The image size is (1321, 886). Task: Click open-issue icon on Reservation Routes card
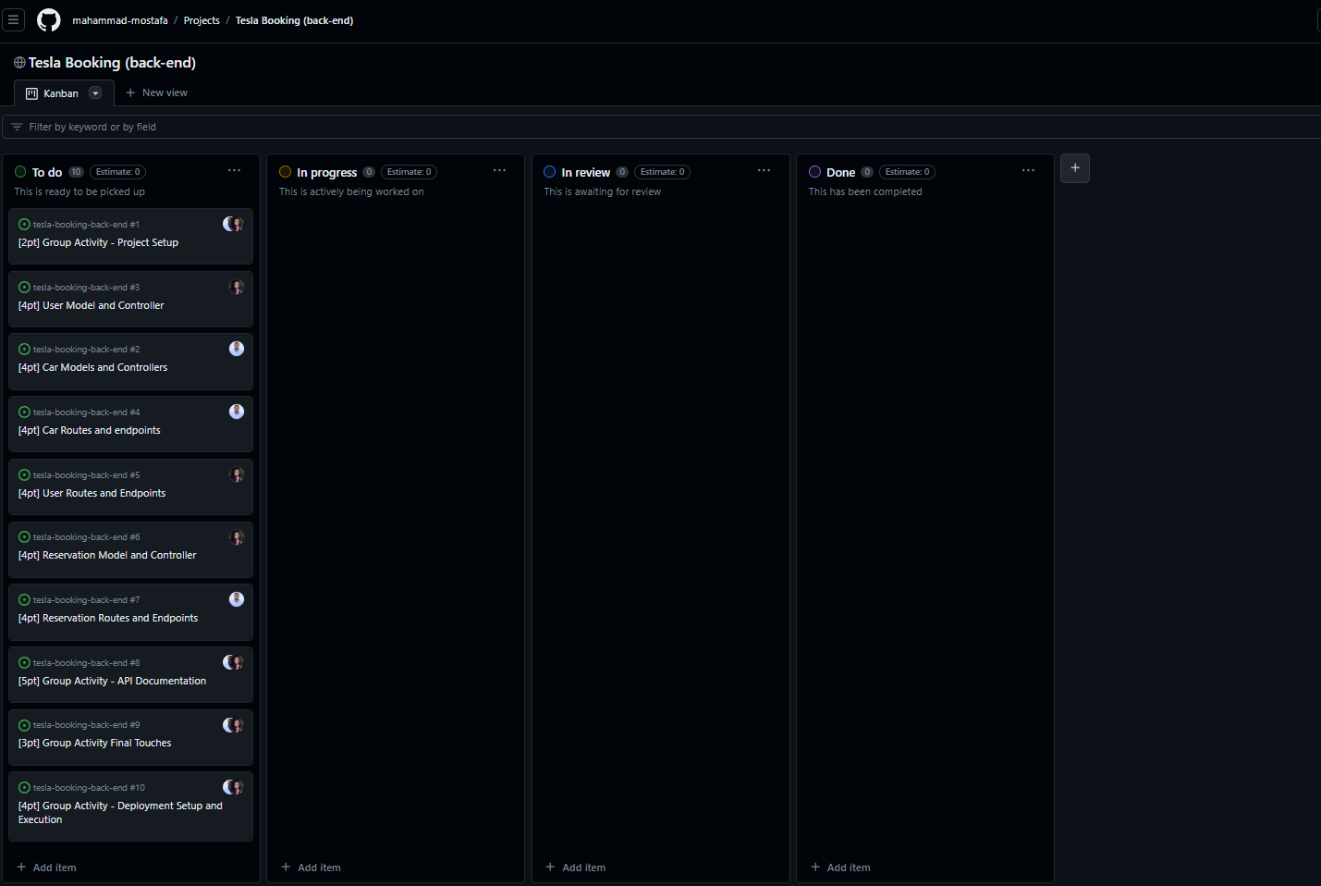(24, 600)
